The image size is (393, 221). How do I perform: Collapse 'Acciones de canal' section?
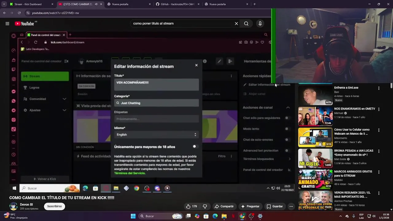coord(288,107)
